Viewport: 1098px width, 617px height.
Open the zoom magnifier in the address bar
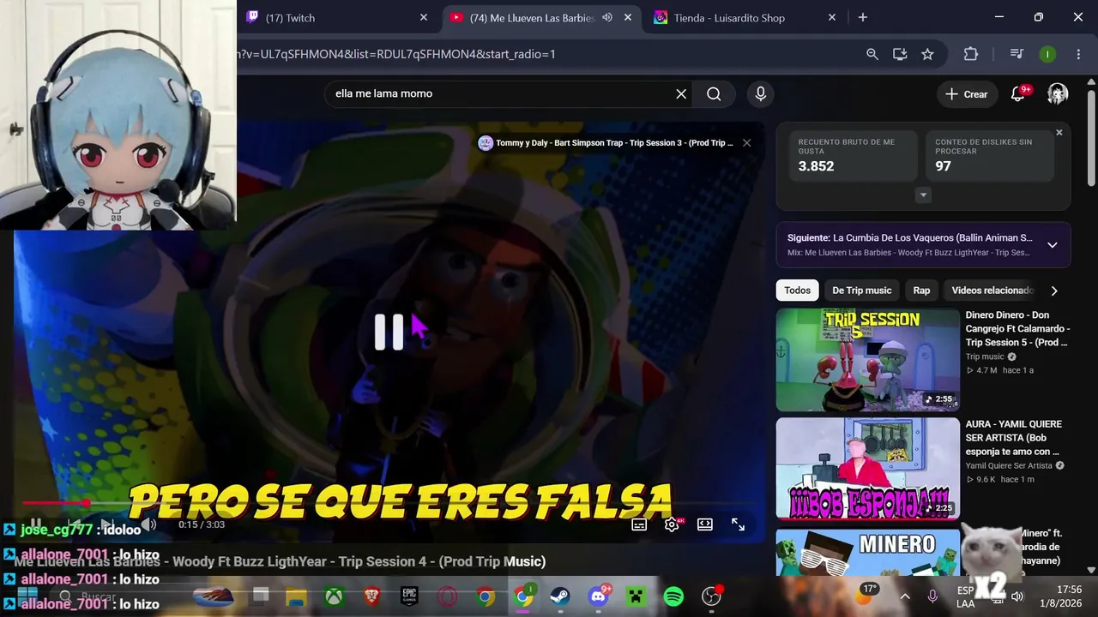872,54
